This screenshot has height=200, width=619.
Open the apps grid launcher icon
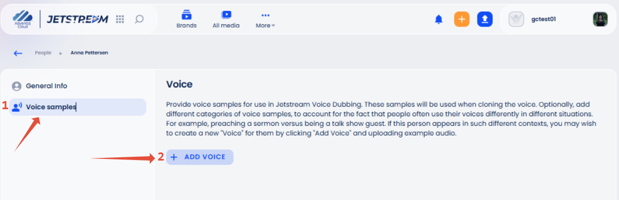coord(120,19)
